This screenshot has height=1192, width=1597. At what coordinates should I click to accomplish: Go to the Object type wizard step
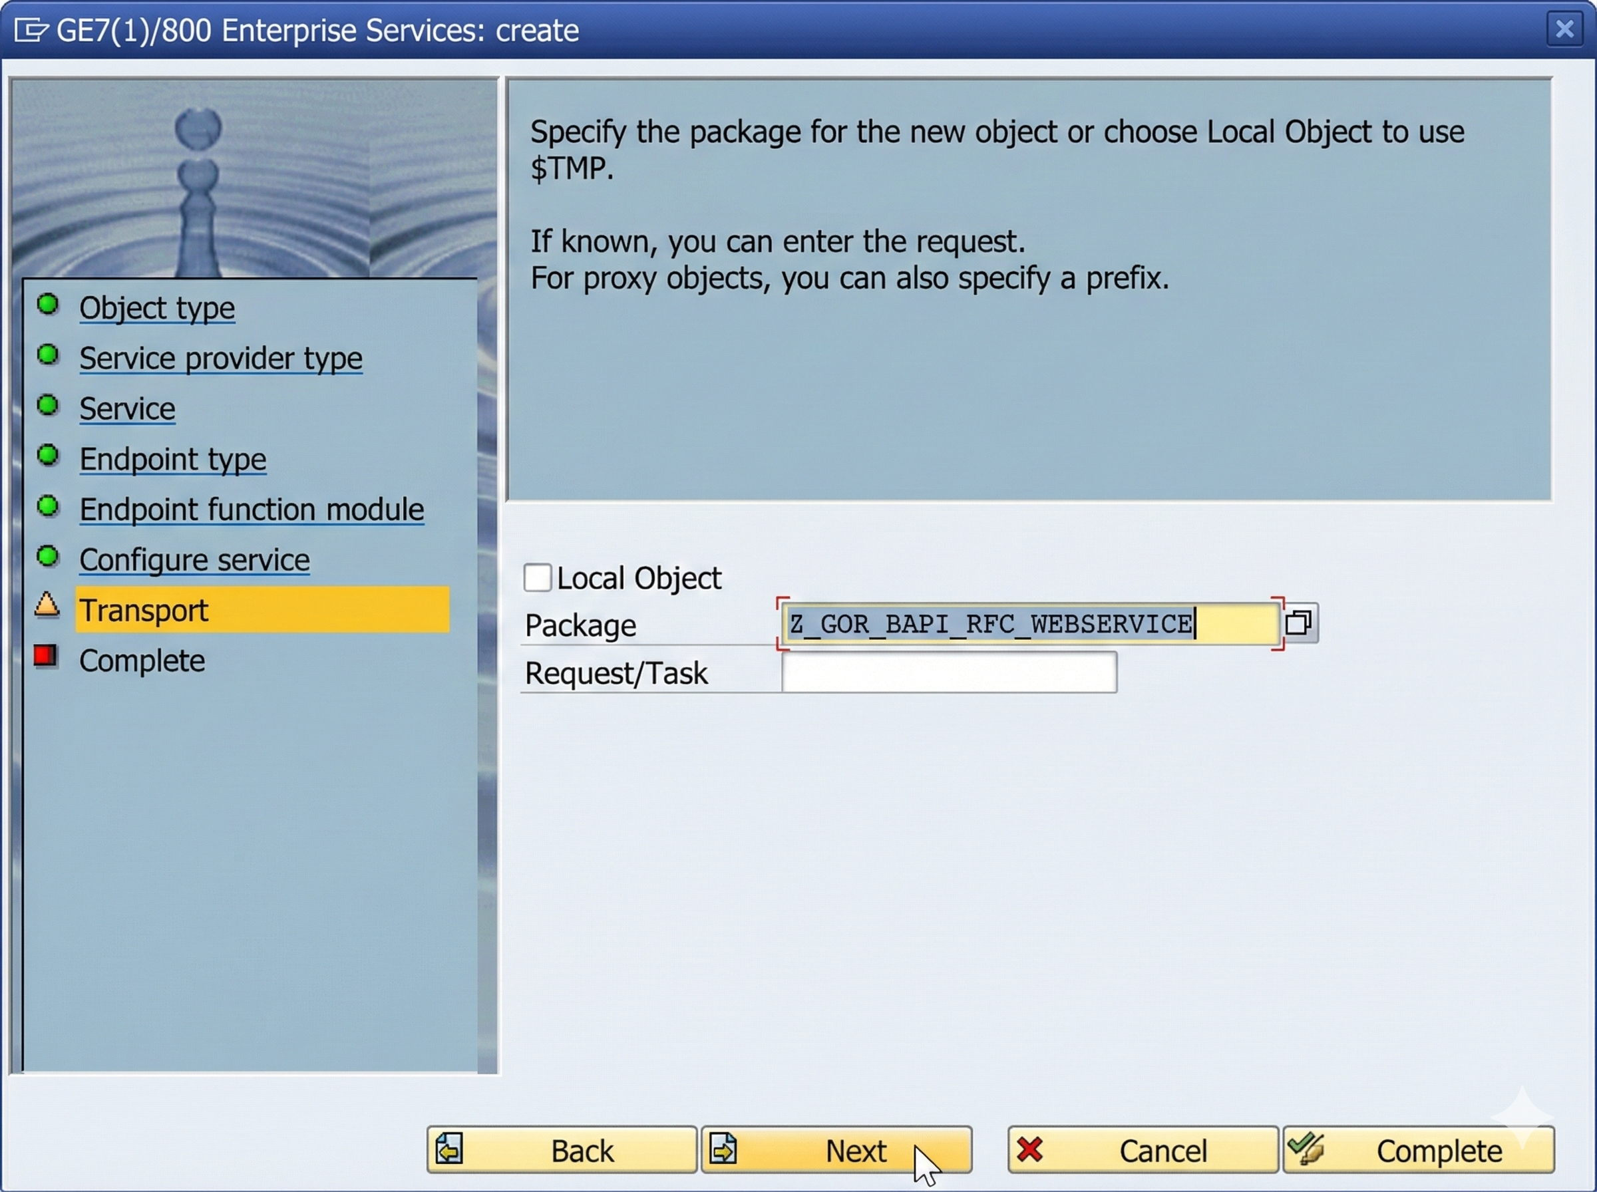(x=156, y=308)
